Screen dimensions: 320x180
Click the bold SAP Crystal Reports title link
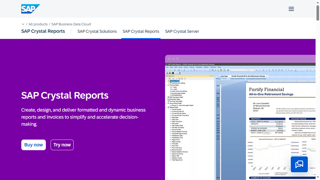43,31
